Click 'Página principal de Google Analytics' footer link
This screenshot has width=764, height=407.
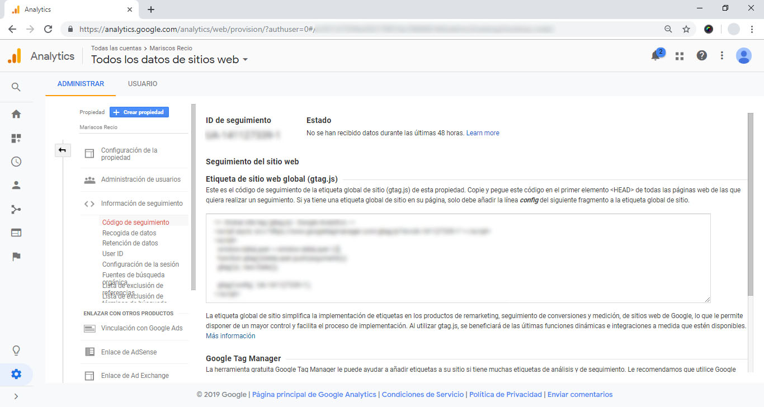pyautogui.click(x=314, y=395)
